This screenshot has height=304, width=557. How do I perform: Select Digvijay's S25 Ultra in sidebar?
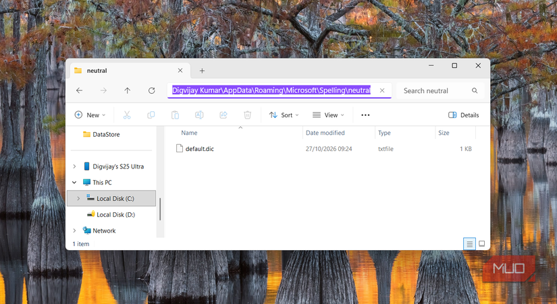tap(118, 166)
